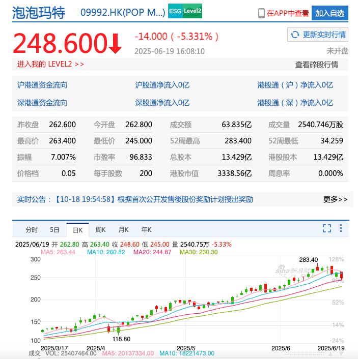Open chart options three-dot menu
The image size is (358, 359).
coord(341,228)
